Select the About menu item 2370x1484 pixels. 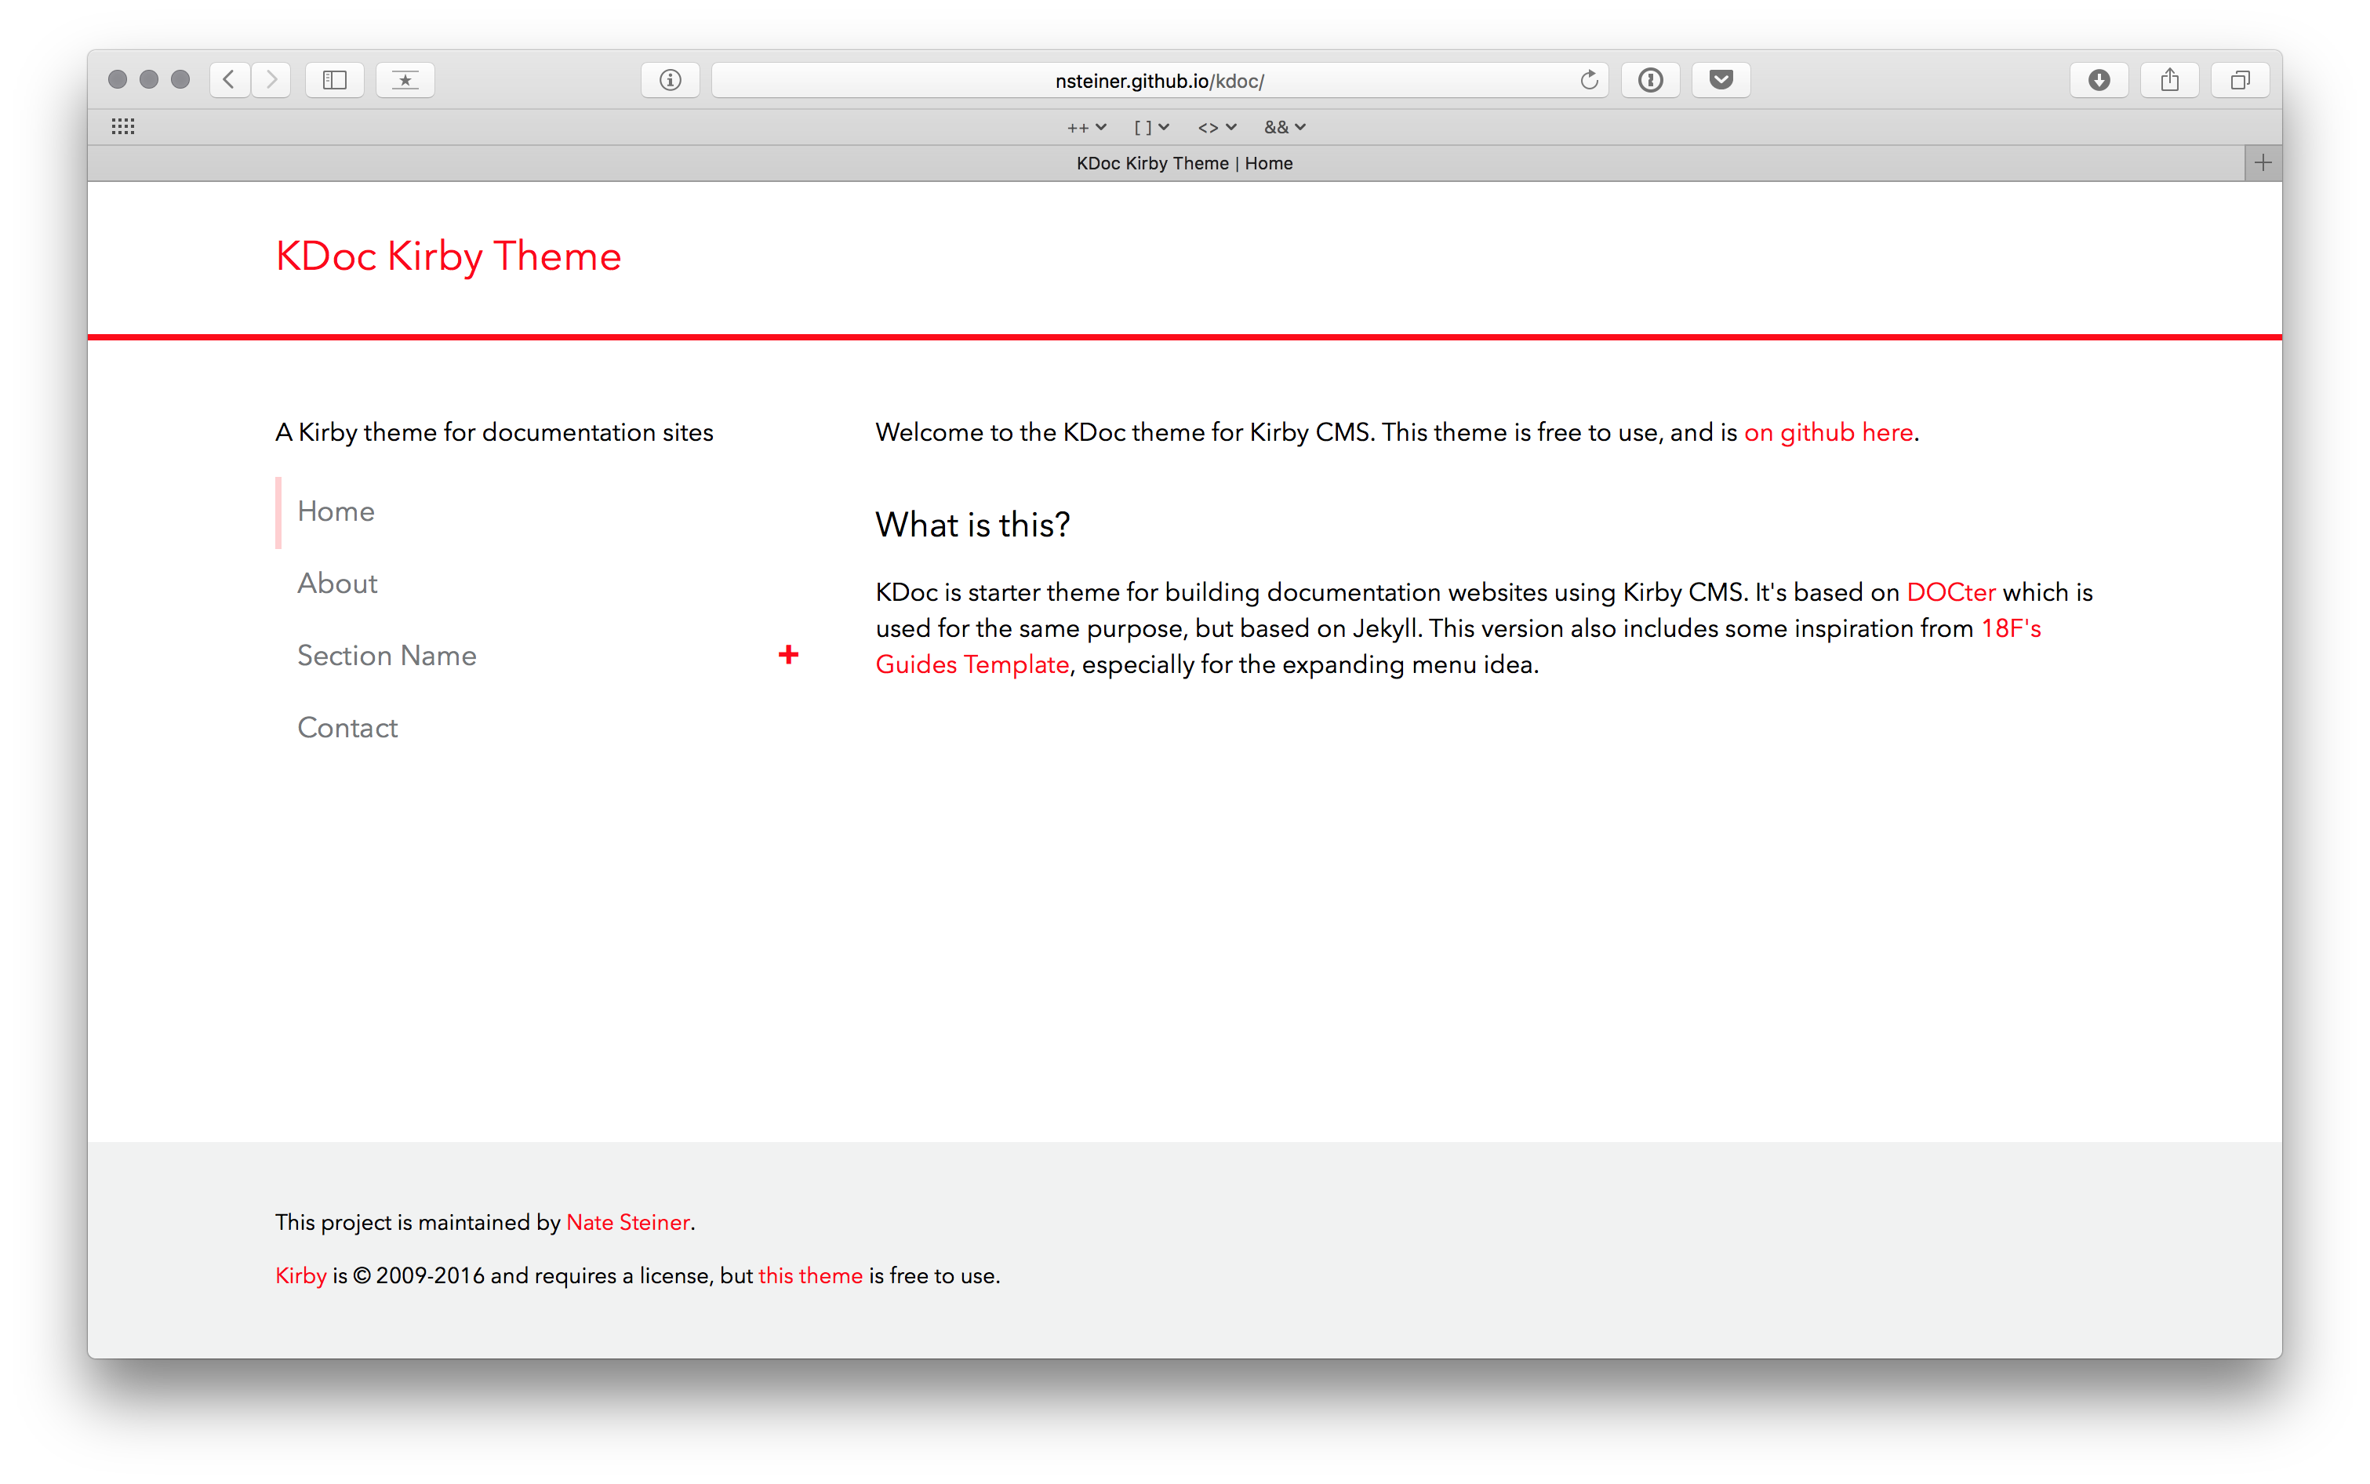pyautogui.click(x=337, y=584)
